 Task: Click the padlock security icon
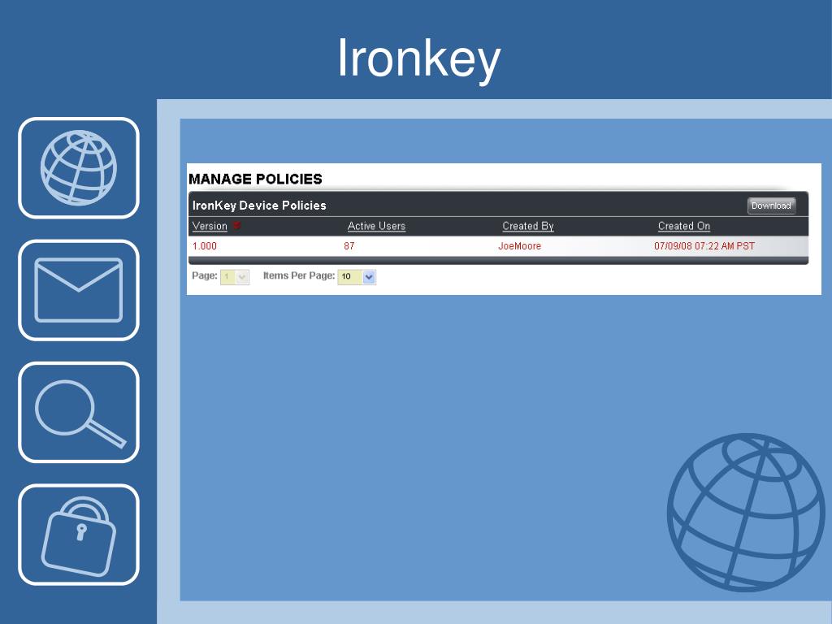[79, 535]
